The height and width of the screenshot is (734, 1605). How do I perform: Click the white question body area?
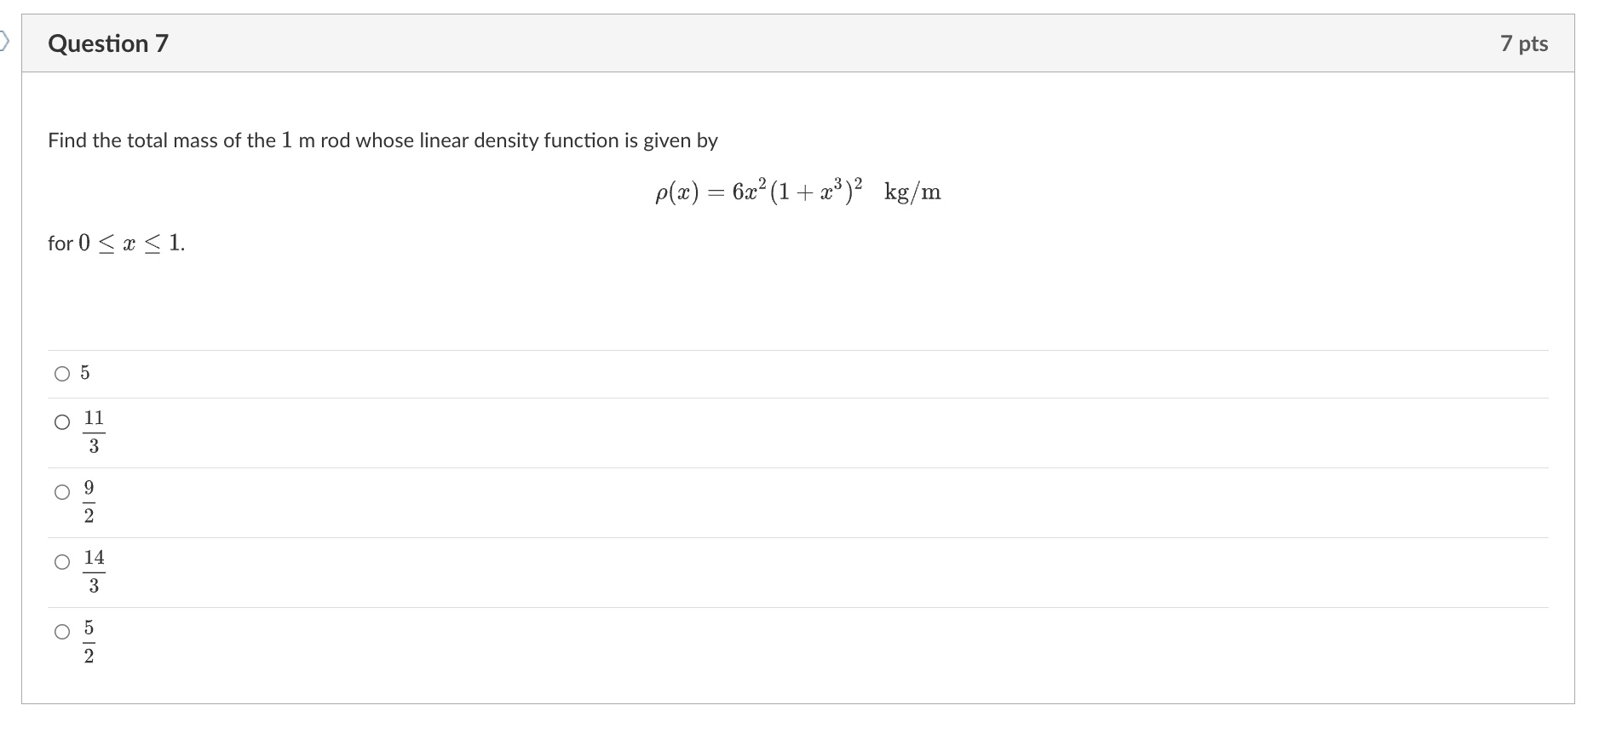pyautogui.click(x=767, y=298)
